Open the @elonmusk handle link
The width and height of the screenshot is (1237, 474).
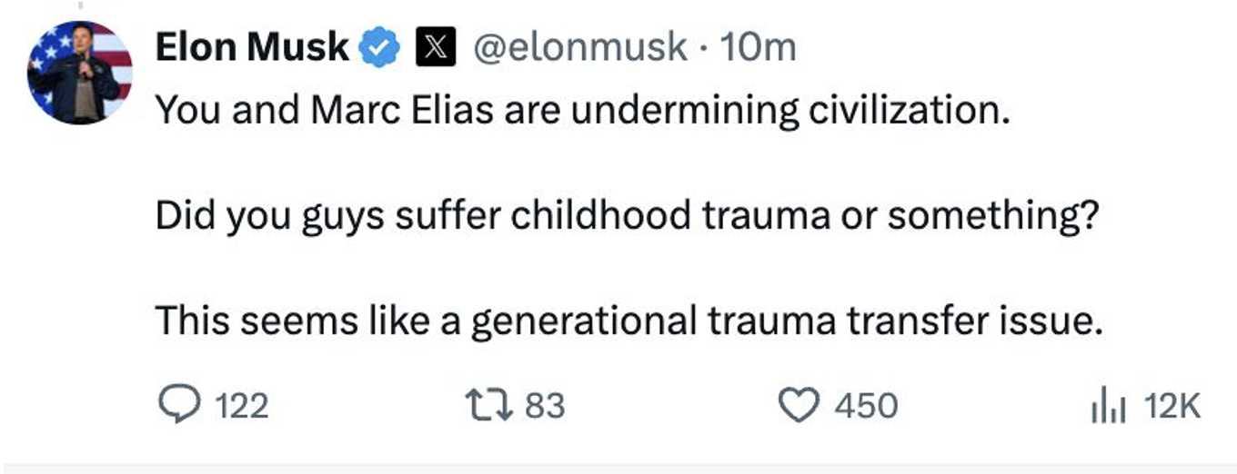click(x=578, y=47)
